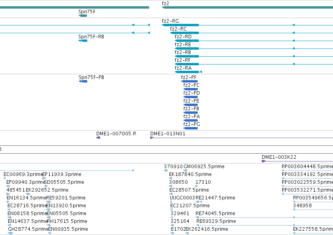Screen dimensions: 333x235
Task: Click the EK292652.5prime EST
Action: click(28, 194)
